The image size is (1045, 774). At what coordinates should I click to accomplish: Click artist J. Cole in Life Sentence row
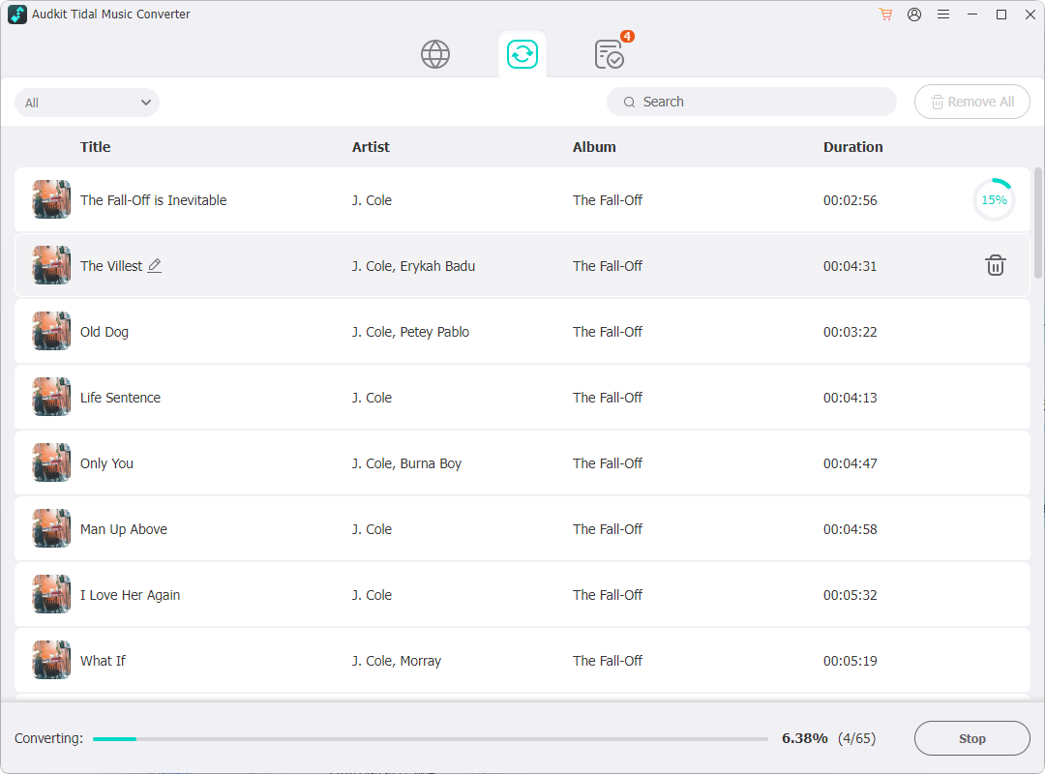(x=372, y=398)
